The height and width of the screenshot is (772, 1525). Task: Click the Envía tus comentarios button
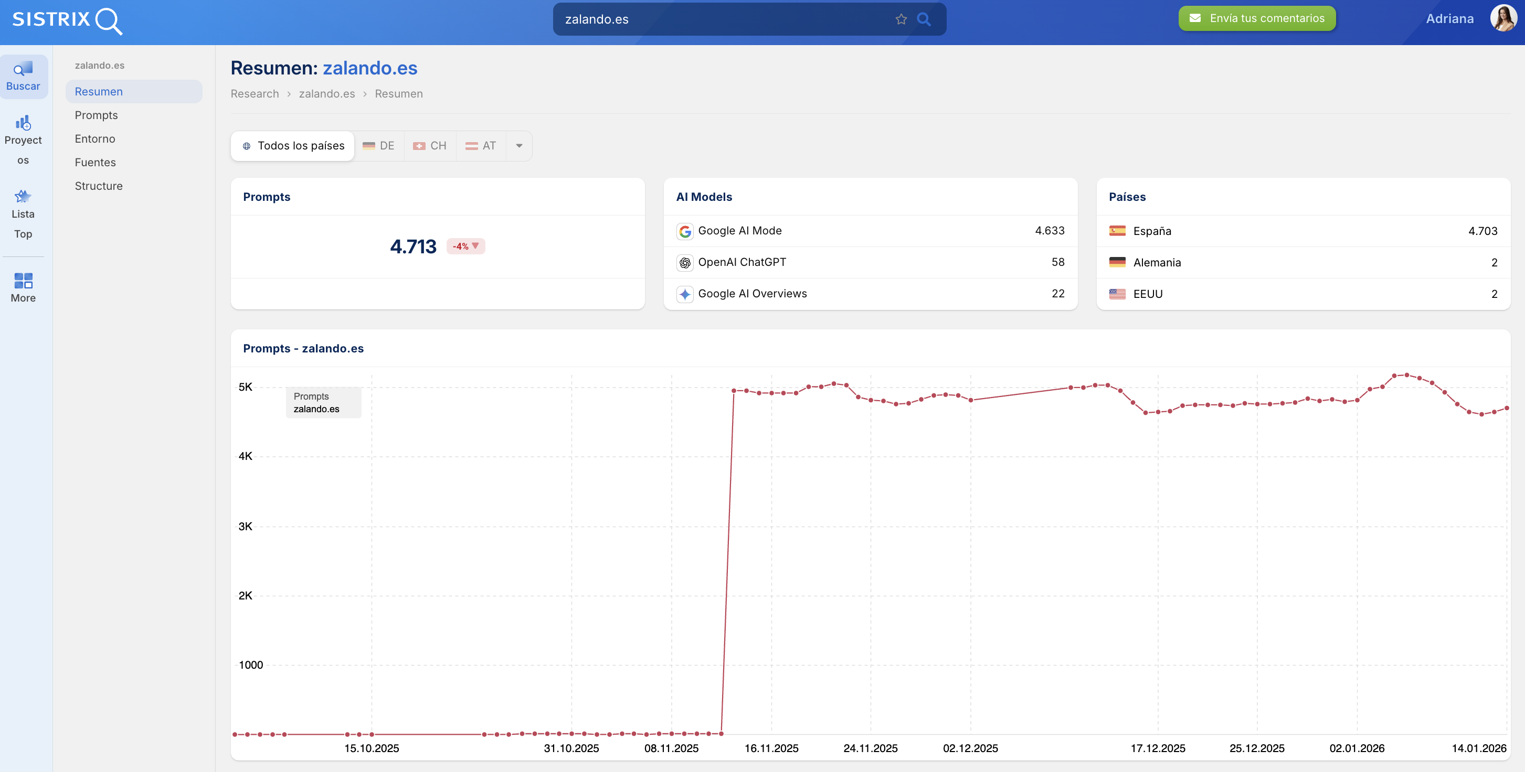1256,18
